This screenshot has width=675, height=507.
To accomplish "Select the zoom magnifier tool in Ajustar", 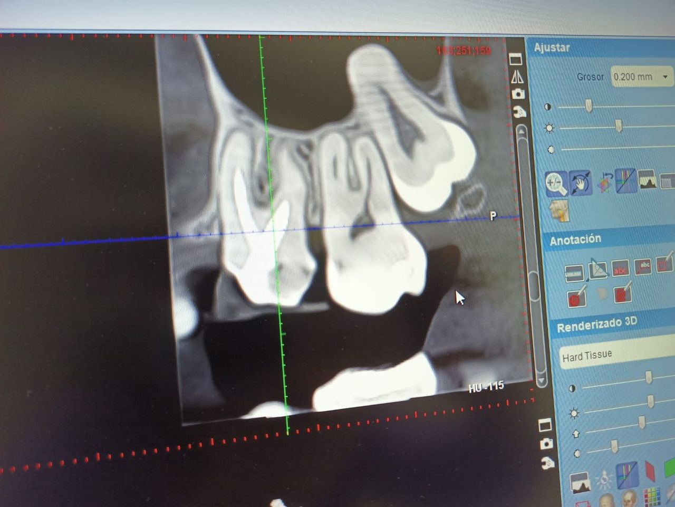I will pyautogui.click(x=556, y=184).
